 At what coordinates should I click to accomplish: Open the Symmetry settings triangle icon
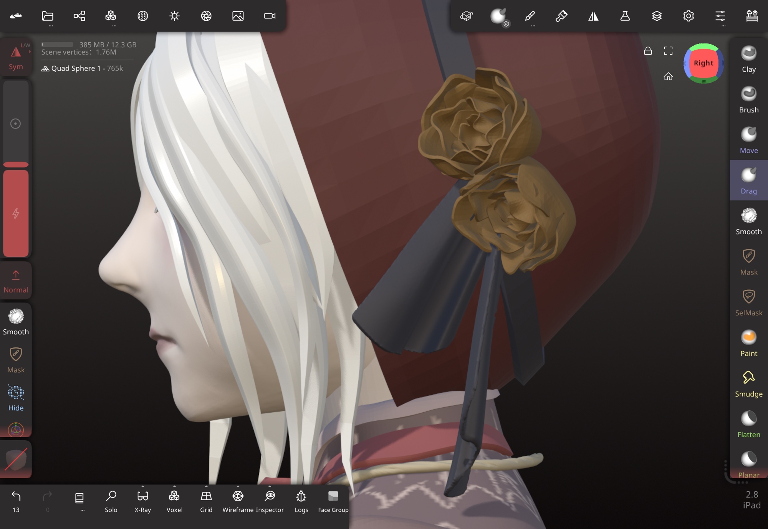593,16
